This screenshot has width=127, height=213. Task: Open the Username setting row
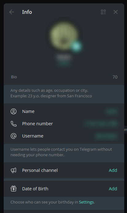(64, 136)
